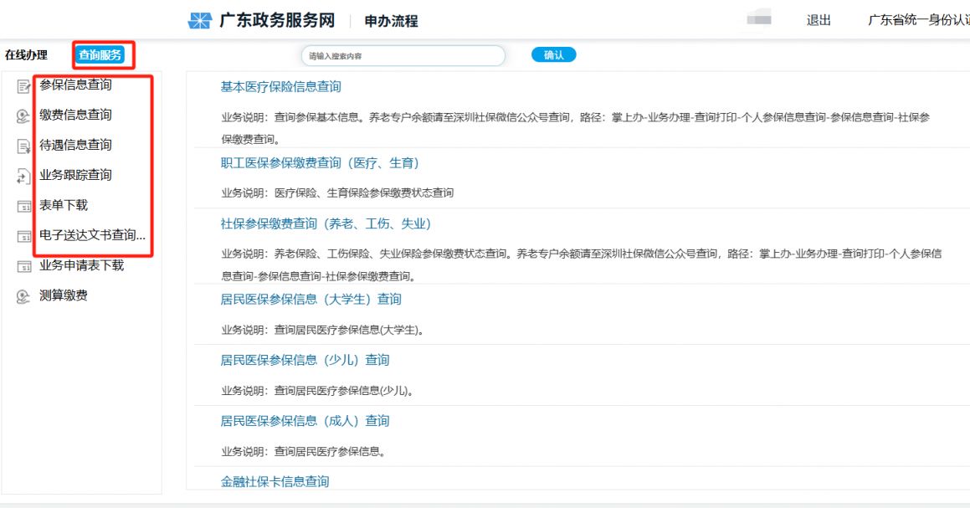Click the 退出 logout link

click(819, 21)
